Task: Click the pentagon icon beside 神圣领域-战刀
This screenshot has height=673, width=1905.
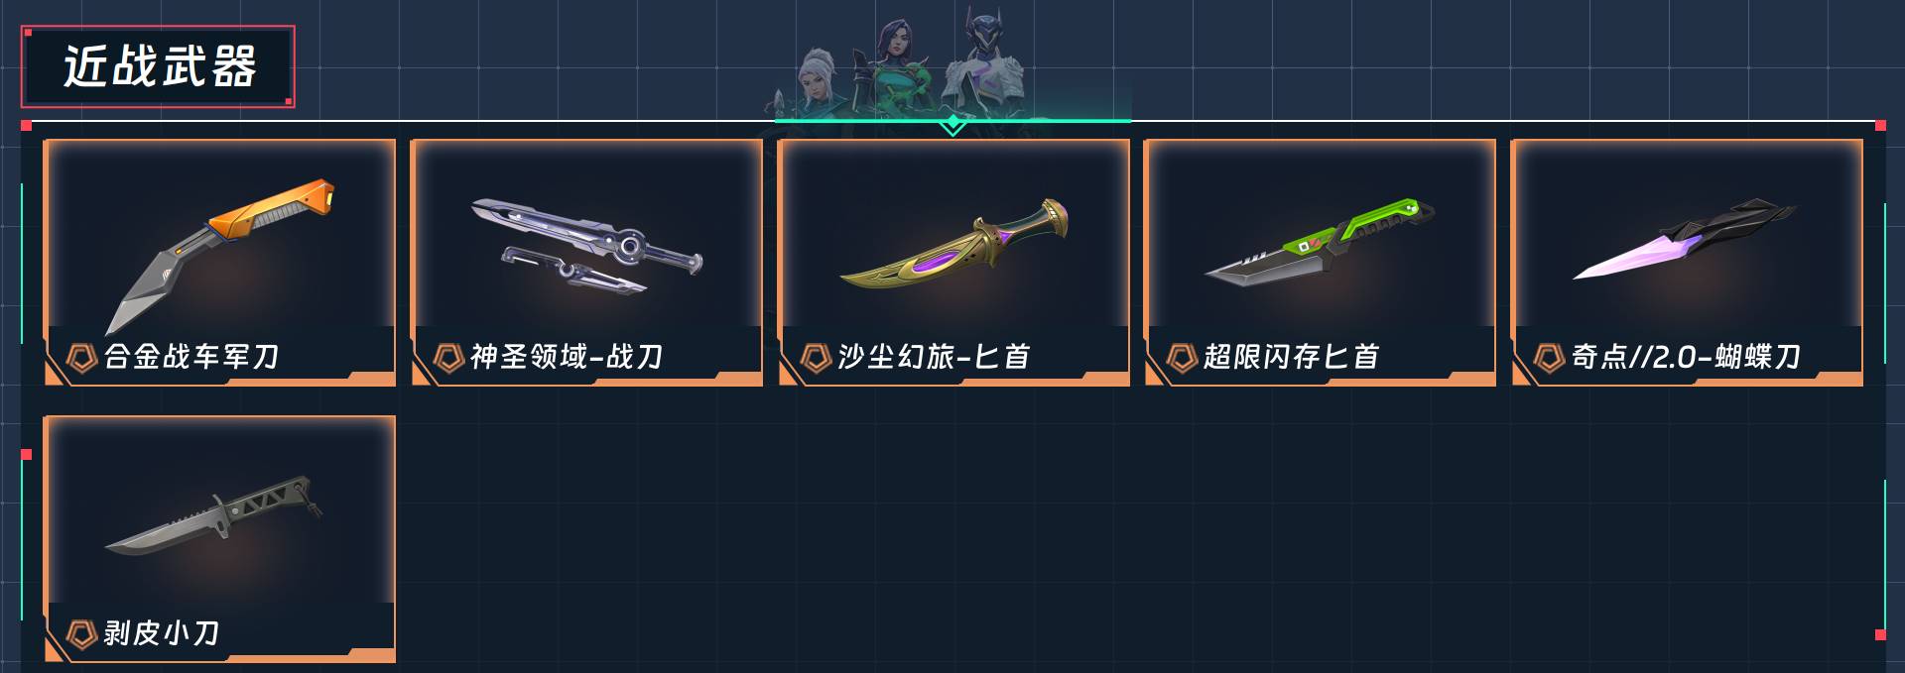Action: [448, 357]
